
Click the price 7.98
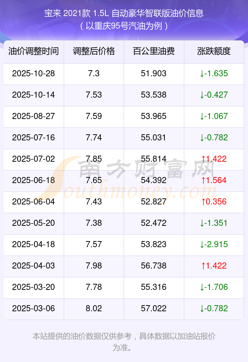94,266
